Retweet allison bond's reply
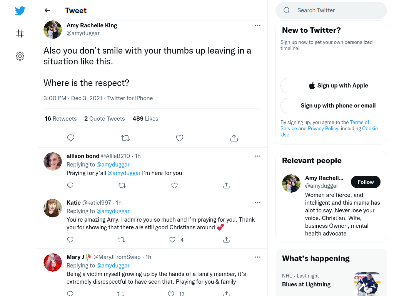The height and width of the screenshot is (296, 394). [x=122, y=185]
